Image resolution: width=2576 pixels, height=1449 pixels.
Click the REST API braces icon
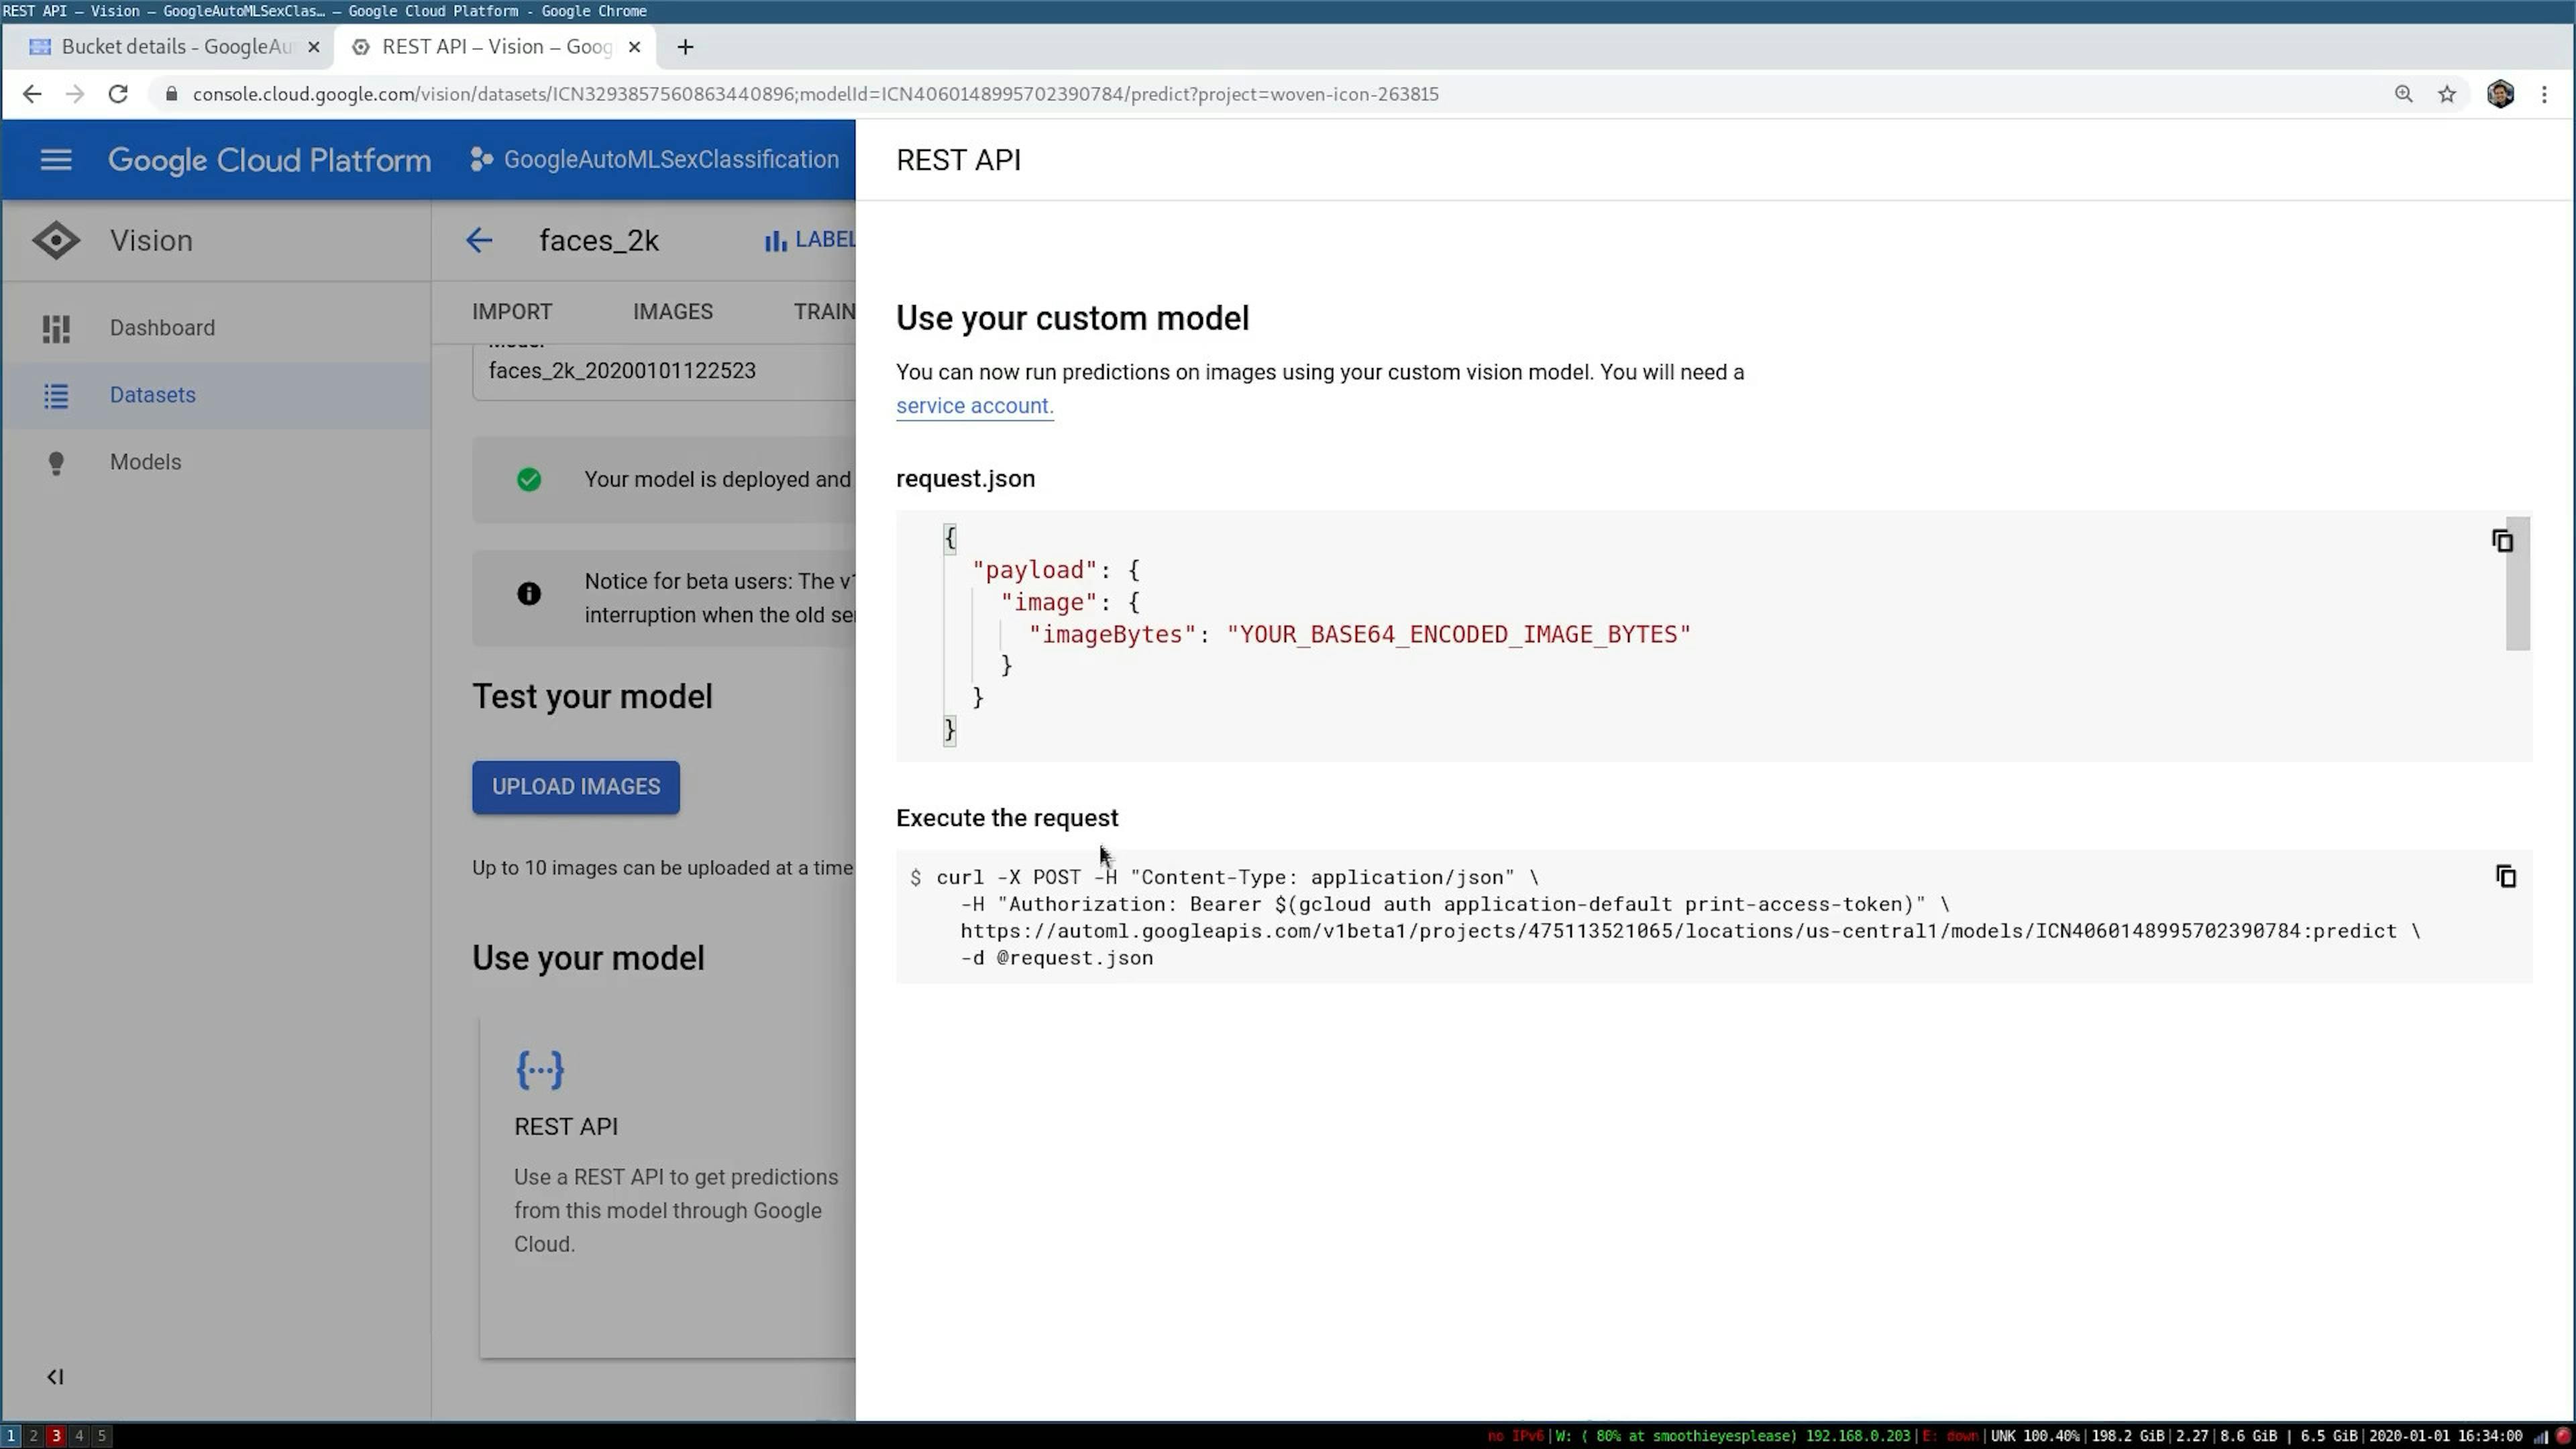(x=540, y=1069)
